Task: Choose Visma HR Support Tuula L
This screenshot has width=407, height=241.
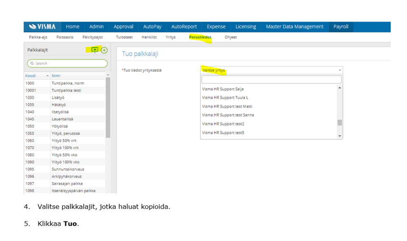Action: (x=269, y=97)
